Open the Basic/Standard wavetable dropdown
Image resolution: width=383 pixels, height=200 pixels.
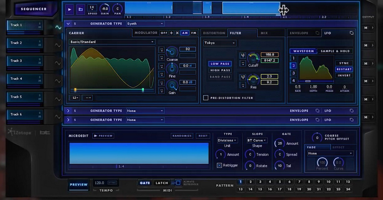coord(112,42)
